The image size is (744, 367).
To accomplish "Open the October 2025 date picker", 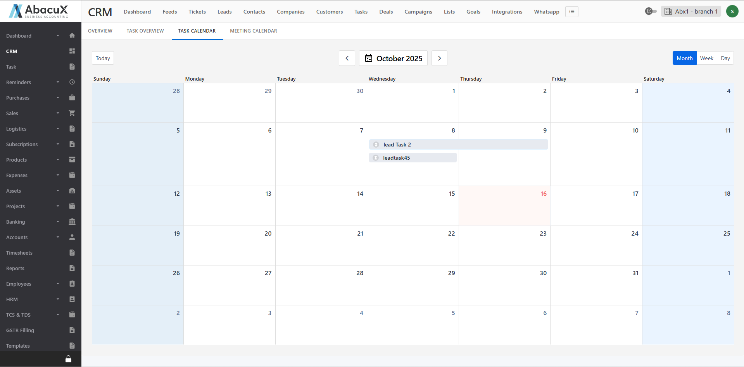I will coord(393,58).
